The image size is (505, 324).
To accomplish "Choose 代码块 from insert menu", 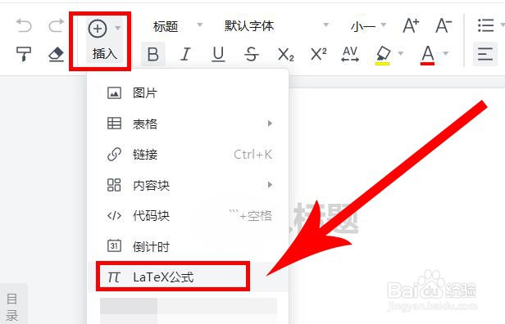I will coord(188,216).
